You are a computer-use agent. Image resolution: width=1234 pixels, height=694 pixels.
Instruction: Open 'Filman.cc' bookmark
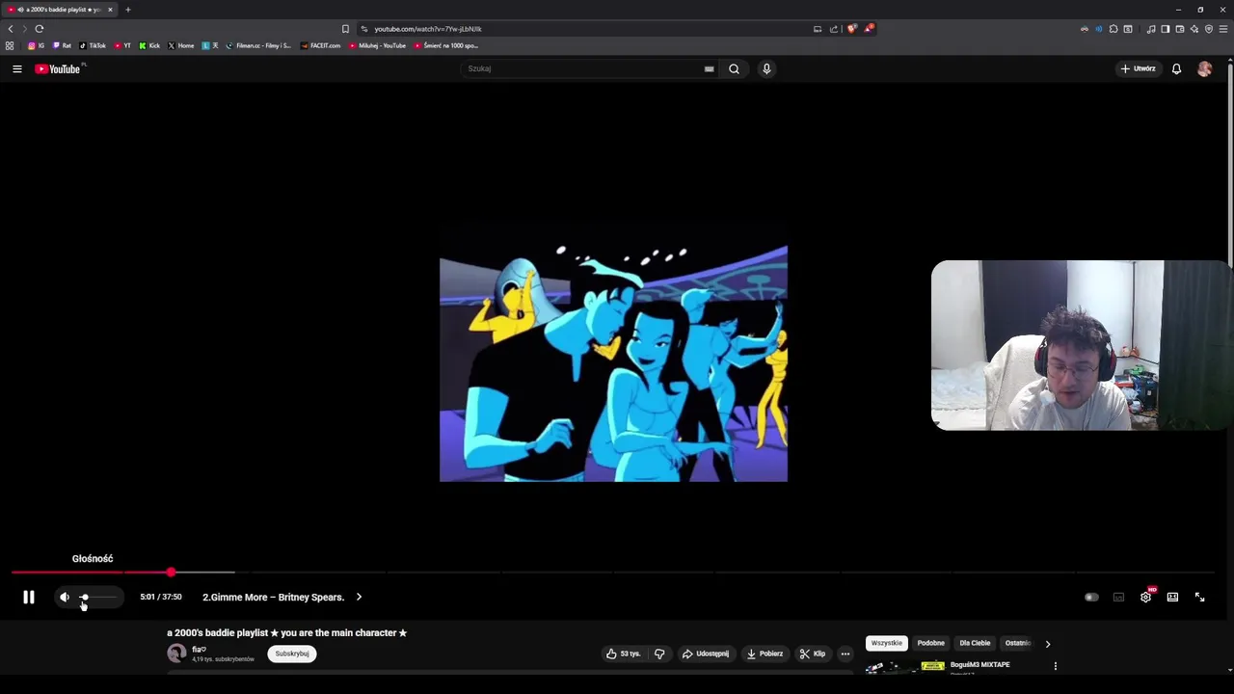(258, 45)
